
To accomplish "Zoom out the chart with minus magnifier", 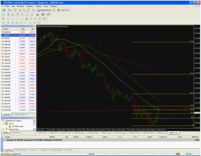I will (x=22, y=14).
